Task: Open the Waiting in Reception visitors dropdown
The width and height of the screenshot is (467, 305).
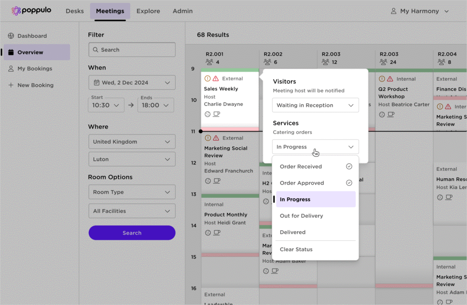Action: click(315, 105)
